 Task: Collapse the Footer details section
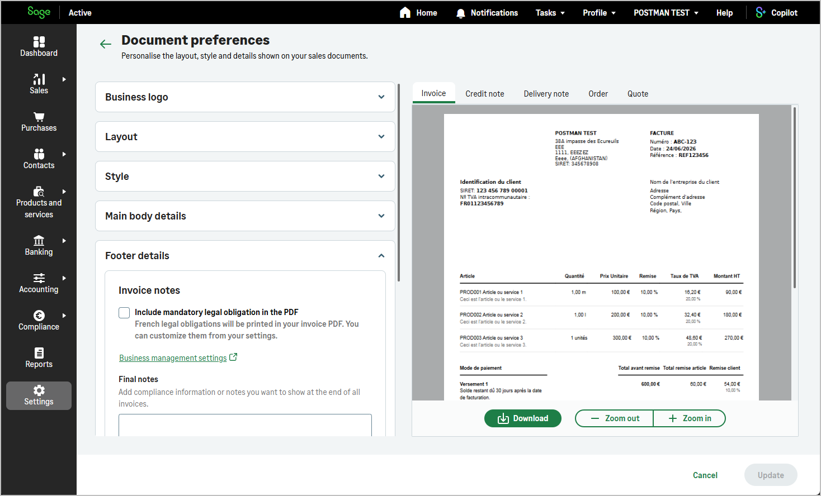coord(245,256)
